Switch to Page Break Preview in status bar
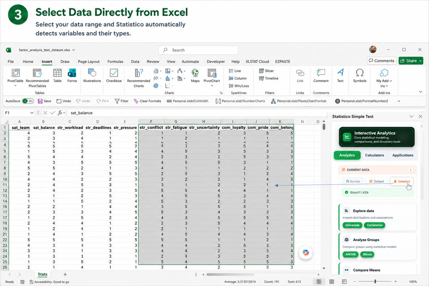 click(344, 281)
